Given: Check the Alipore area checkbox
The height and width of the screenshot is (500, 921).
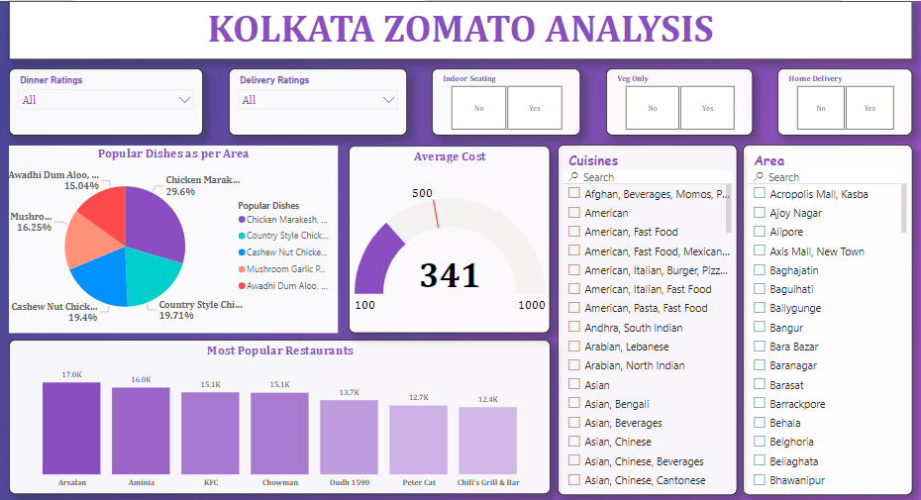Looking at the screenshot, I should point(760,232).
